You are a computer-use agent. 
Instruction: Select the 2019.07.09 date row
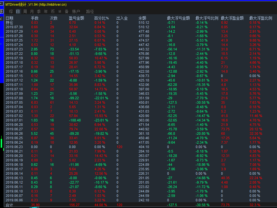tap(14, 94)
